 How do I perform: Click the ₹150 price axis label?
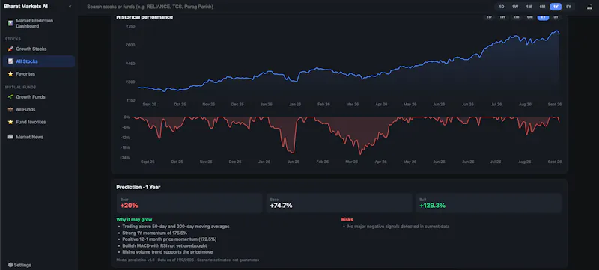(130, 100)
